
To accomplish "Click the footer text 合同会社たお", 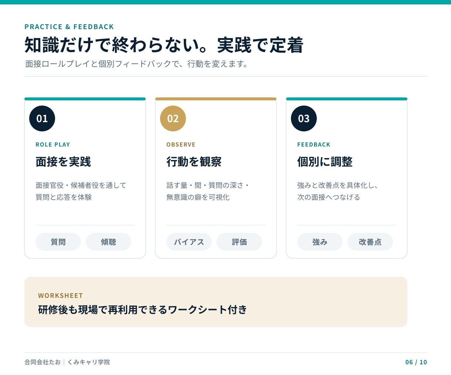I will tap(43, 362).
